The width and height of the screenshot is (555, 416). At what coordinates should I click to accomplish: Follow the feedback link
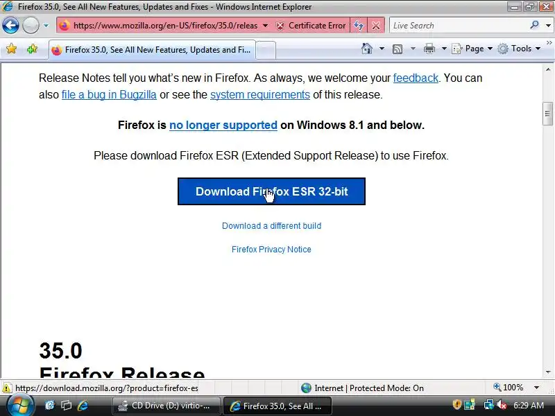pos(416,78)
